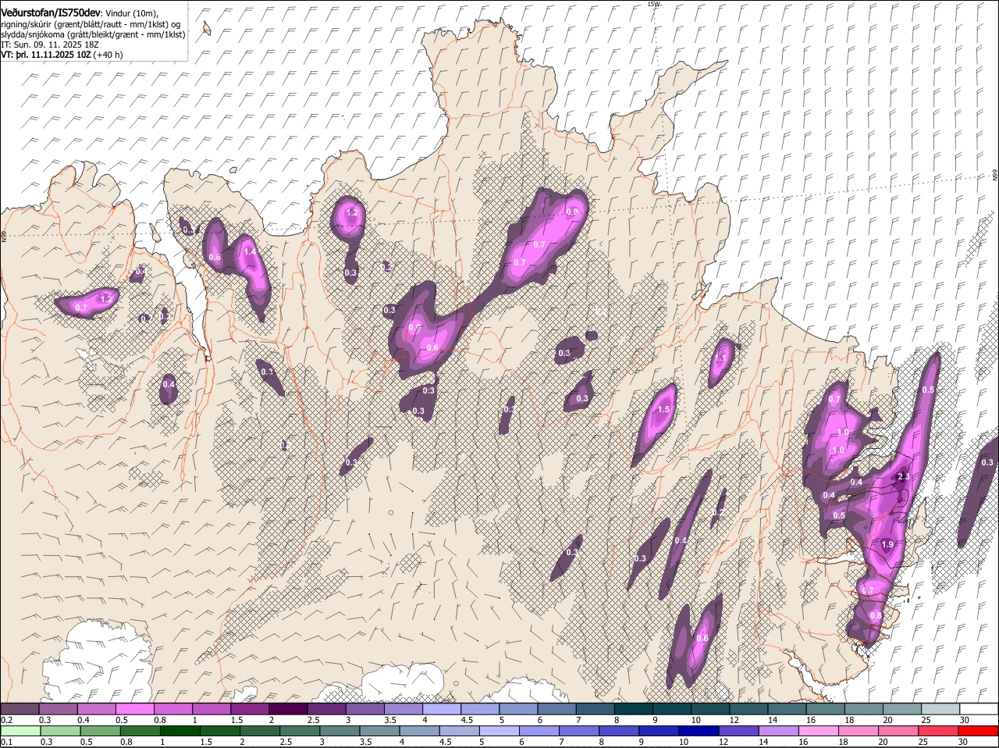Select lower legend swatch between 16 and 18
The image size is (999, 748).
point(819,732)
